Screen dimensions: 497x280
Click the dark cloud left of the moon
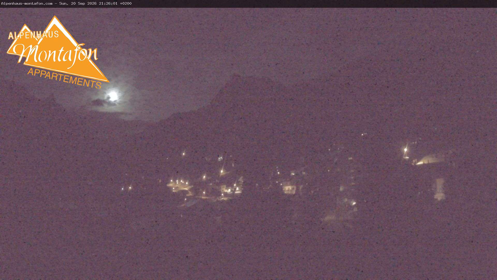(98, 102)
